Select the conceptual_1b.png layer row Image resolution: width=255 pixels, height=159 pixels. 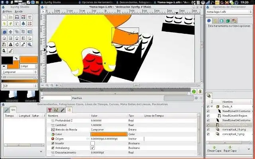[229, 130]
